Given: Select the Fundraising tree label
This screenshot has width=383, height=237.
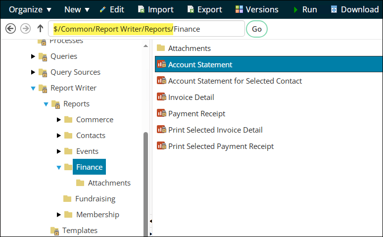Looking at the screenshot, I should click(96, 199).
